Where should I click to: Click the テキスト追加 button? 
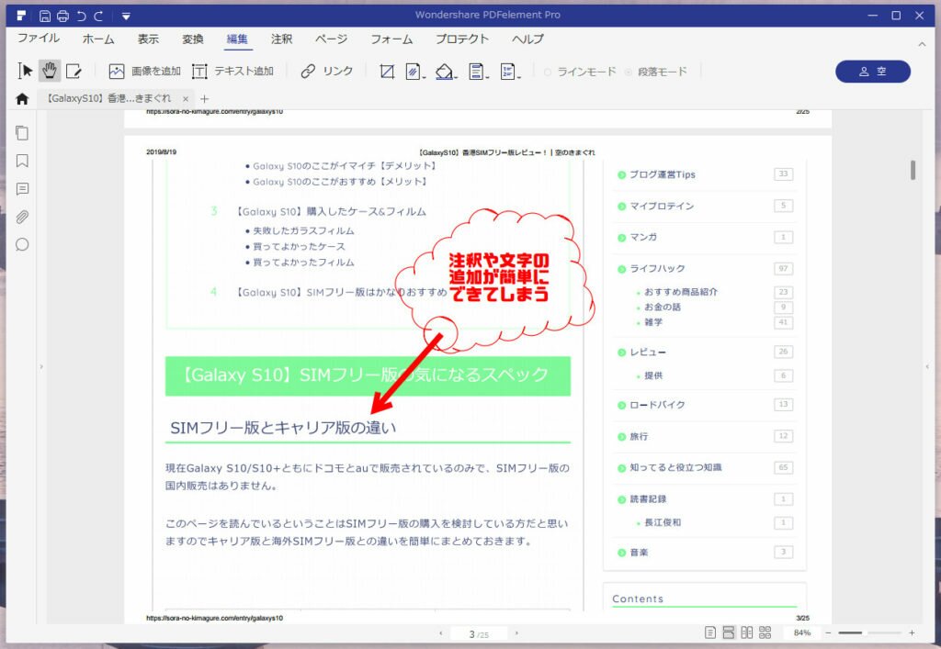232,72
